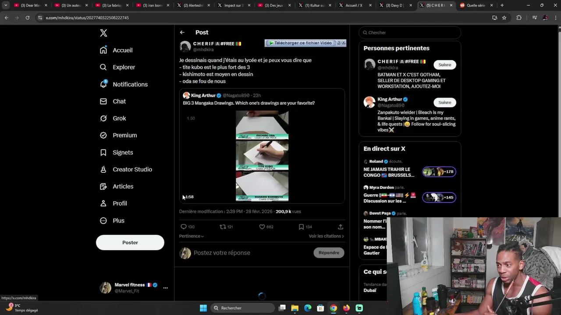The height and width of the screenshot is (315, 561).
Task: Switch to the Quelle série browser tab
Action: click(x=476, y=5)
